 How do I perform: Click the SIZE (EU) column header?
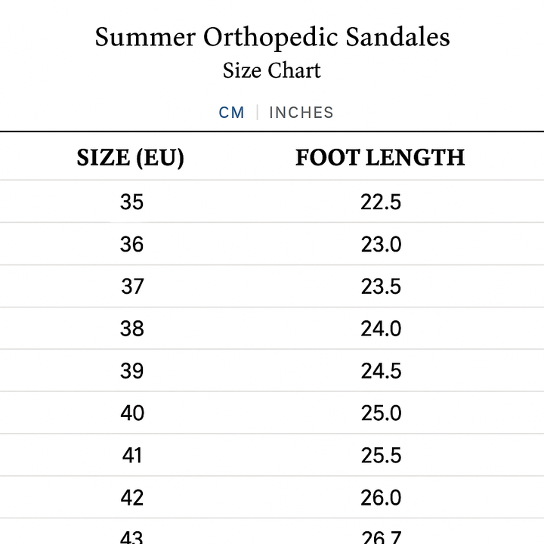pos(131,157)
